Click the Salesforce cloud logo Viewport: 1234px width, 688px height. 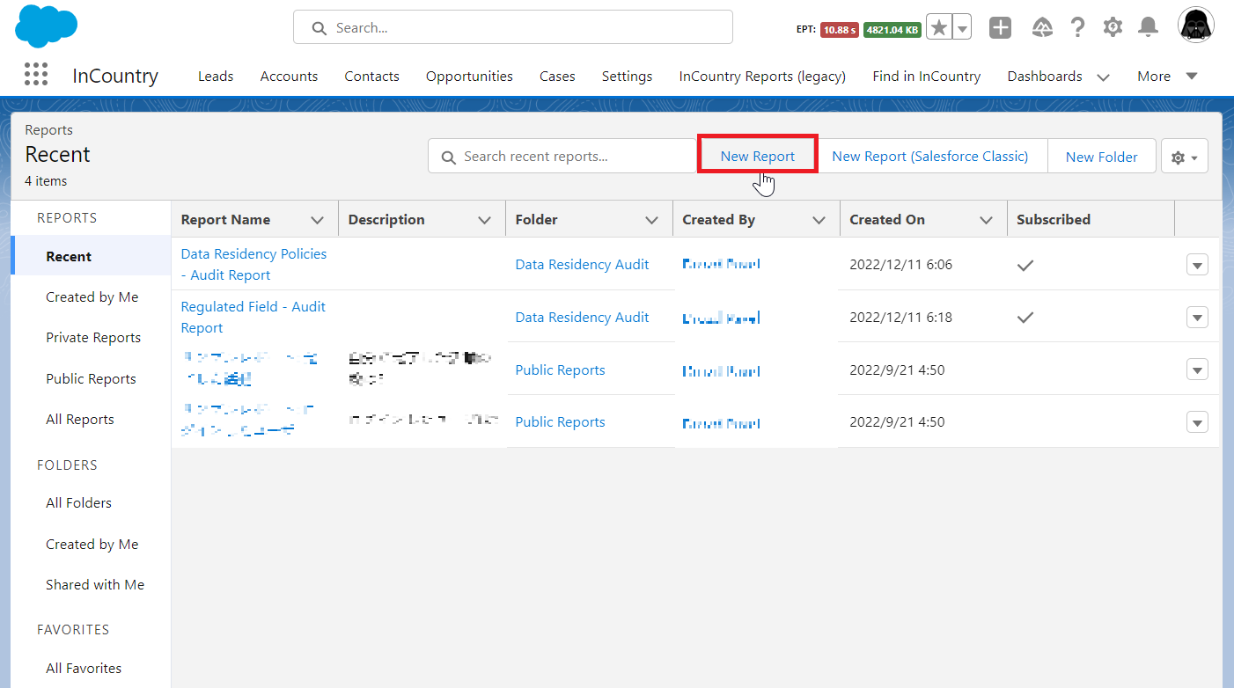click(x=47, y=26)
